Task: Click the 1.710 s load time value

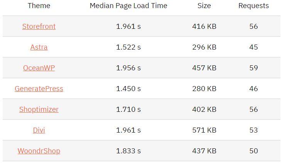Action: (x=128, y=110)
